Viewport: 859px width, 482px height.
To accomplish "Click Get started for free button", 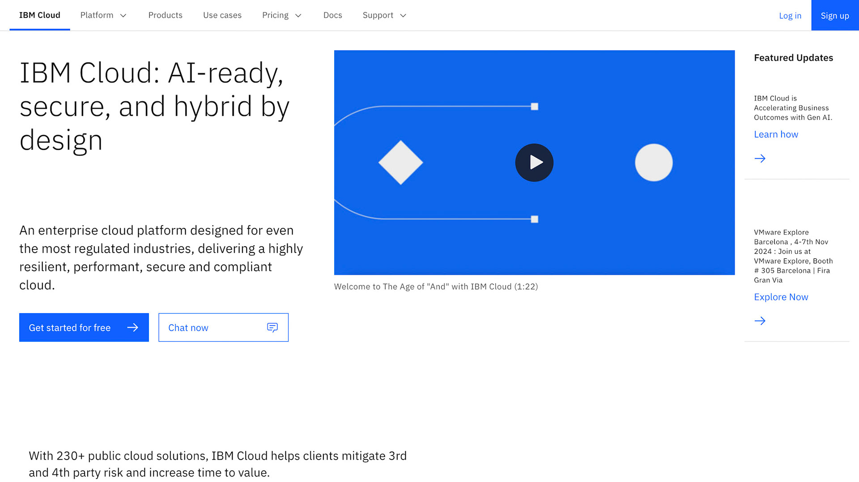I will 84,327.
